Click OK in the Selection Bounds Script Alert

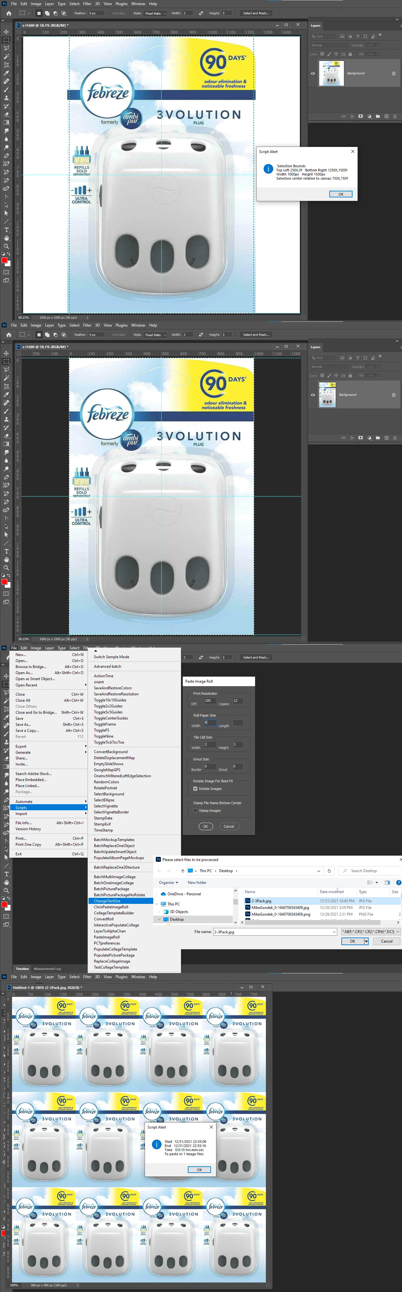[x=341, y=194]
